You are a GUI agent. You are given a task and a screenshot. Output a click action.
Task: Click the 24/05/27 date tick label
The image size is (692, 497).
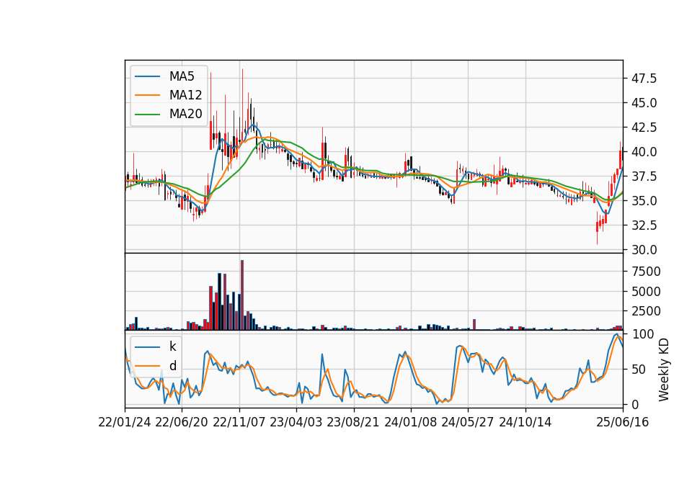coord(468,422)
